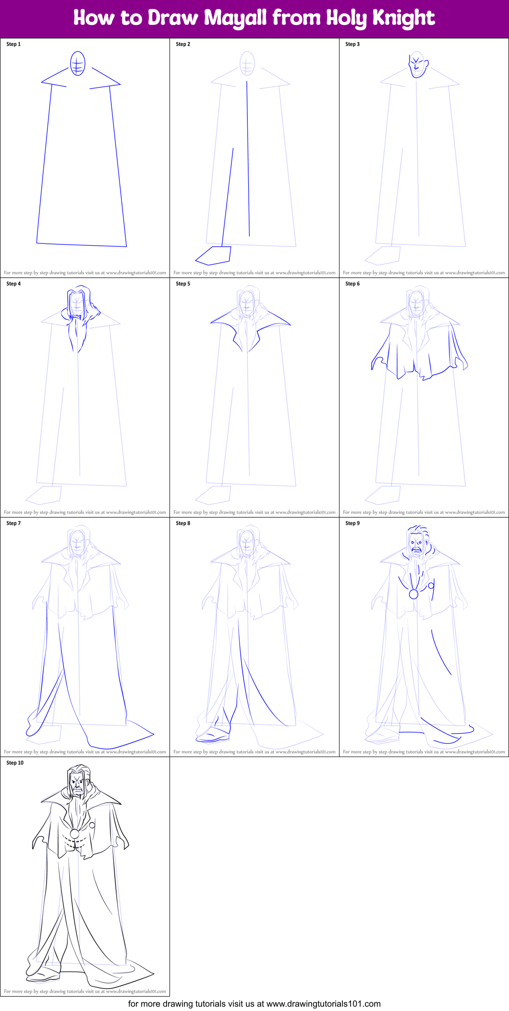Click the 'Step 3' label

coord(352,44)
